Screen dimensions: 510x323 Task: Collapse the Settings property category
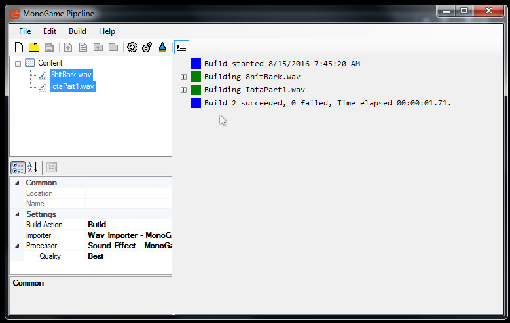tap(17, 214)
